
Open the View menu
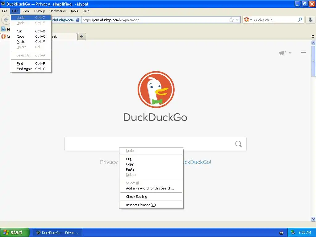(26, 11)
